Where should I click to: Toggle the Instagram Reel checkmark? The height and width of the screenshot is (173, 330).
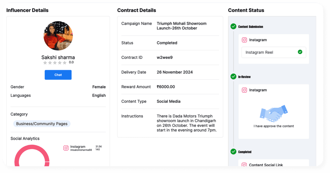[x=300, y=52]
